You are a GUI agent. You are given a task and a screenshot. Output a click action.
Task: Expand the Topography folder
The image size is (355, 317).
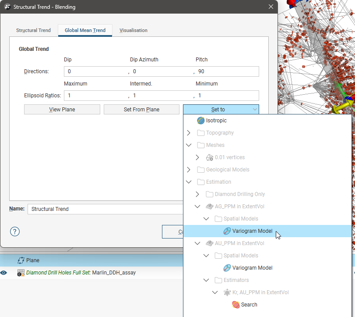189,133
